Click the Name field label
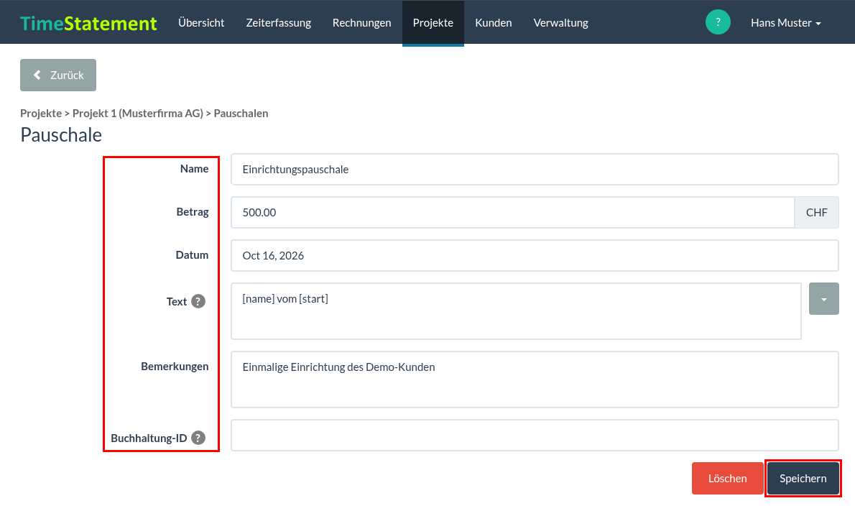855x506 pixels. [x=194, y=169]
